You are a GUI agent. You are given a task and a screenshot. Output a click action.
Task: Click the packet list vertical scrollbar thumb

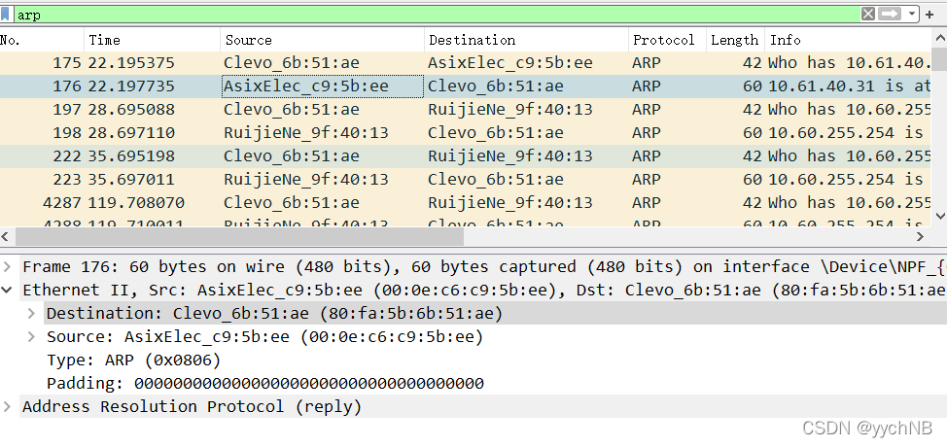pos(939,58)
